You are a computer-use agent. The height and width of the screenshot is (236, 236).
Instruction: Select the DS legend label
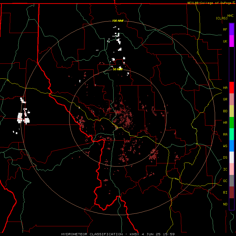225,158
